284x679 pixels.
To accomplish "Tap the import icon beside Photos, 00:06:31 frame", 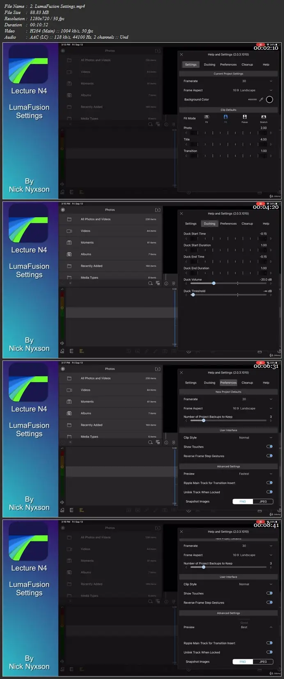I will point(157,369).
